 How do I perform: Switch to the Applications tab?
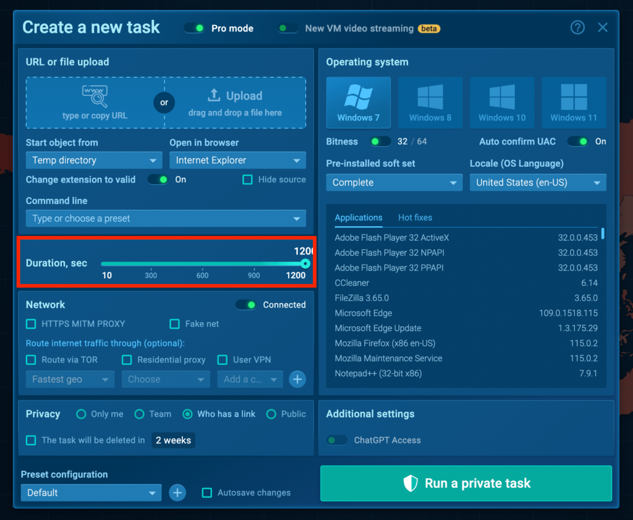pyautogui.click(x=359, y=217)
